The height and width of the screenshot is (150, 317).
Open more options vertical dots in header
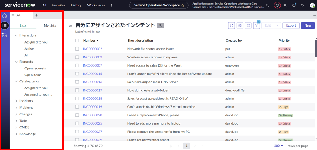(112, 5)
